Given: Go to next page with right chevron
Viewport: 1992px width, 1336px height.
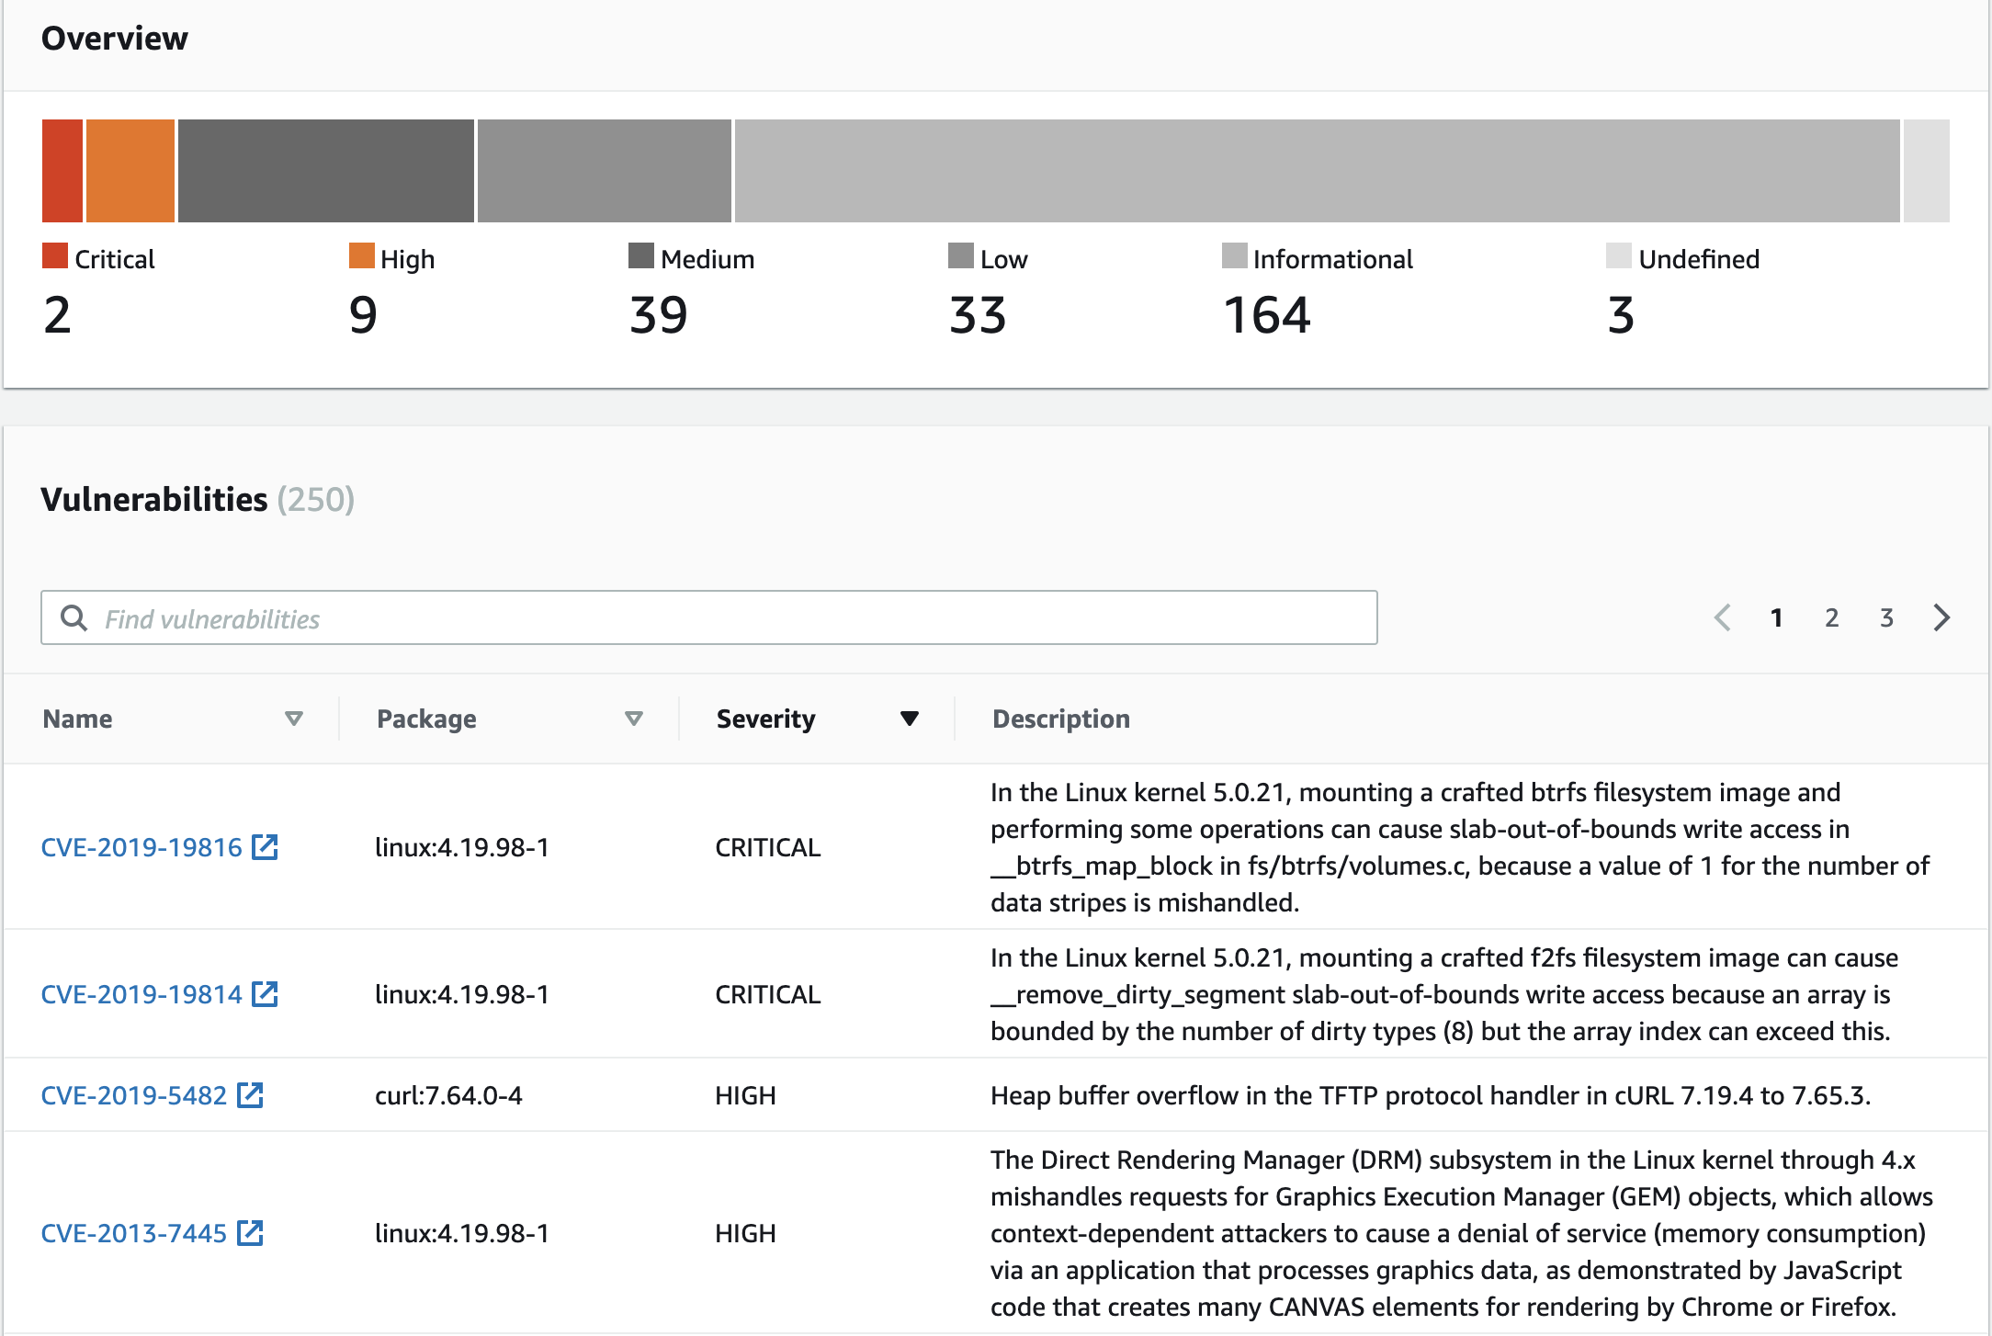Looking at the screenshot, I should [1941, 617].
